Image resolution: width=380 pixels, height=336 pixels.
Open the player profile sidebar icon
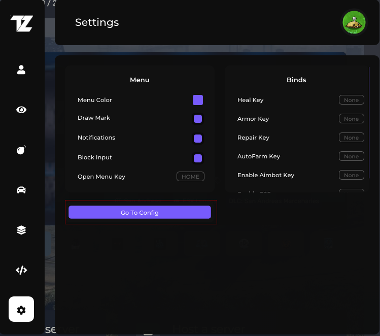coord(21,70)
